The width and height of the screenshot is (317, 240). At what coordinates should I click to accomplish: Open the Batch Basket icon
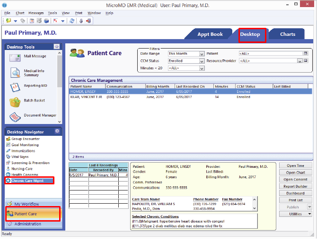click(15, 102)
